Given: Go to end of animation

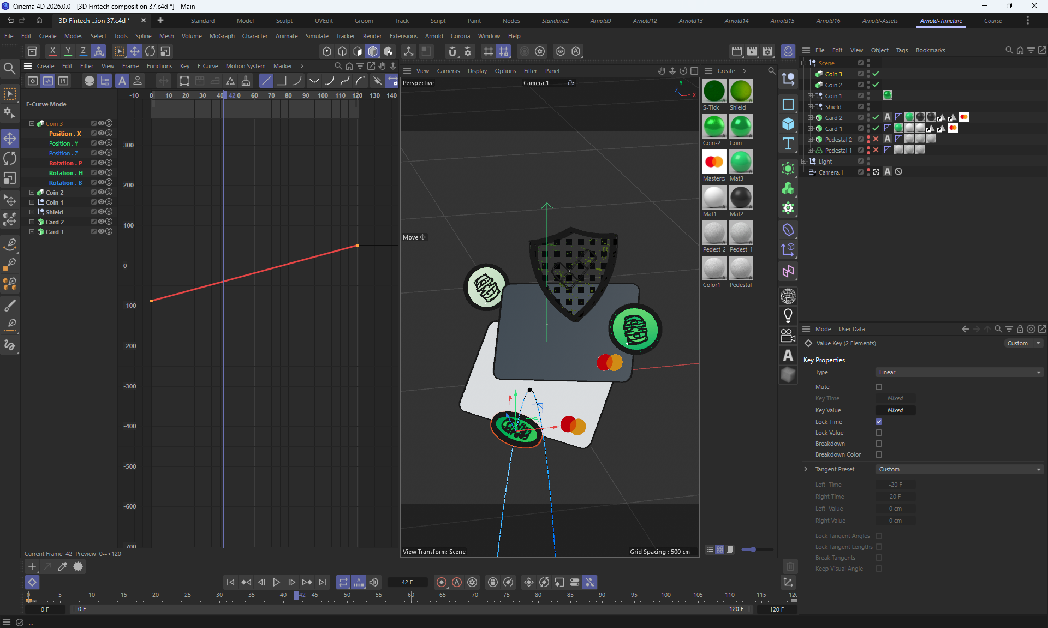Looking at the screenshot, I should pos(323,582).
